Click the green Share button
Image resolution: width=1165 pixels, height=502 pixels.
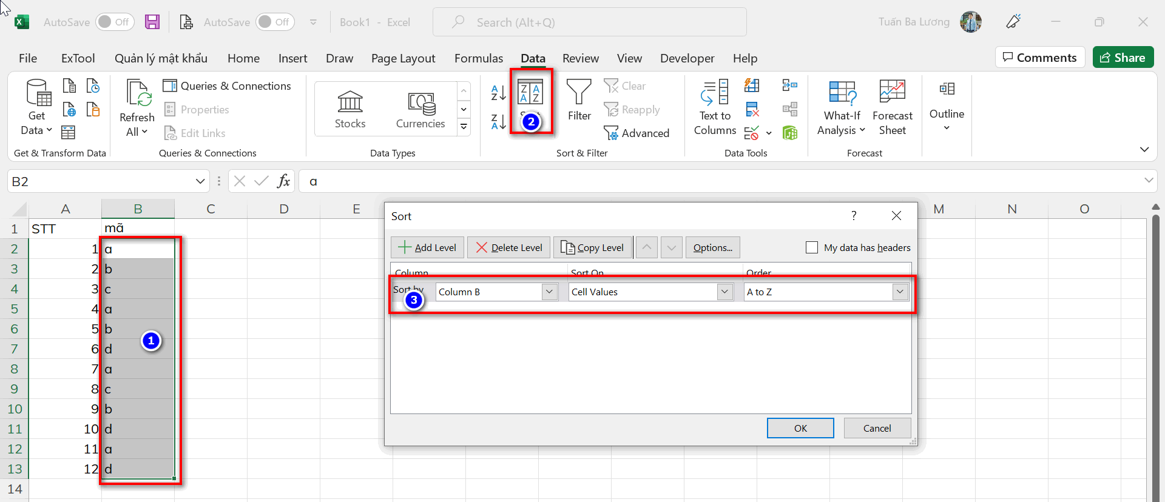tap(1123, 58)
